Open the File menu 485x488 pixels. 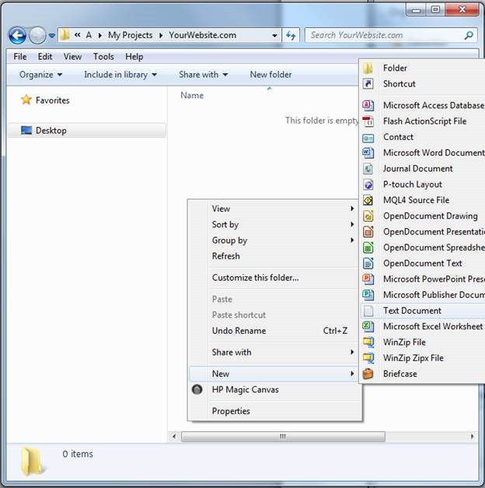pos(20,57)
